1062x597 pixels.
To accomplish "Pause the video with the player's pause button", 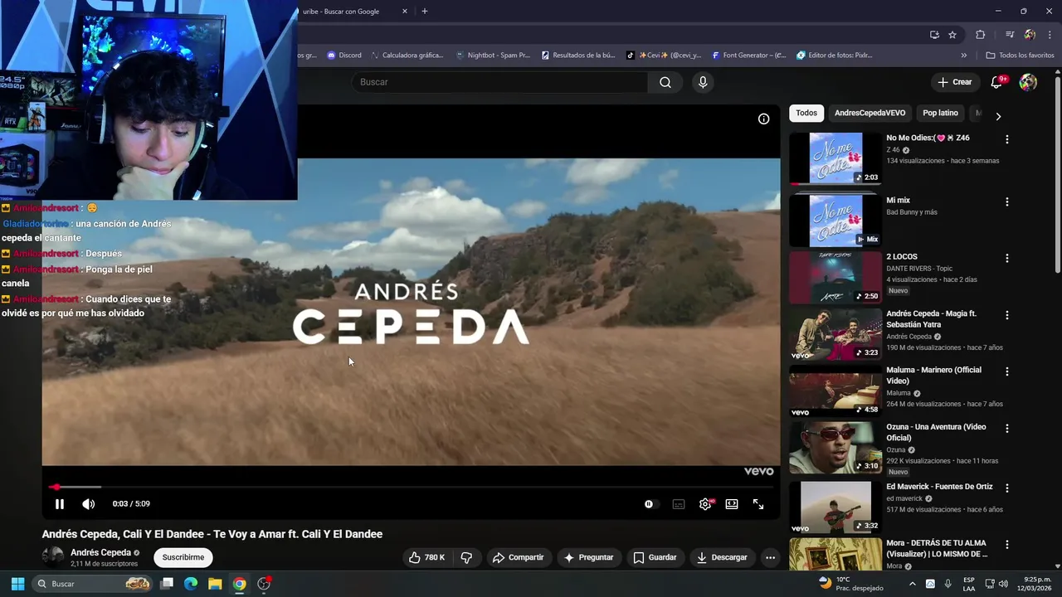I will click(60, 504).
